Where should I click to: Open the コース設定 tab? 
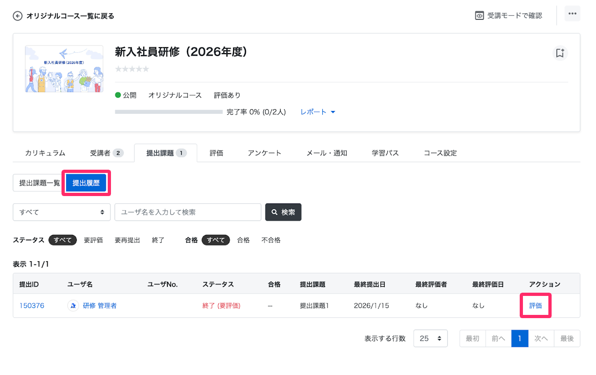click(440, 153)
